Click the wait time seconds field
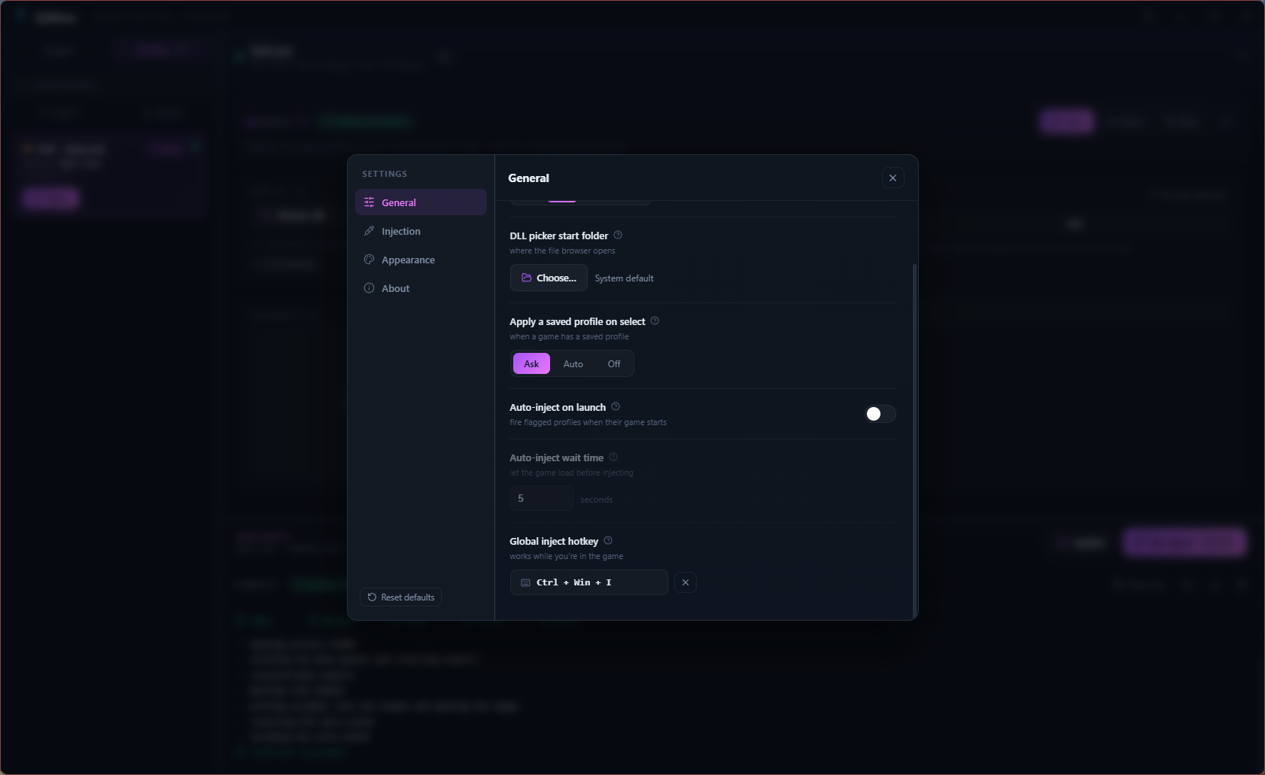Screen dimensions: 1265x775 pos(542,498)
